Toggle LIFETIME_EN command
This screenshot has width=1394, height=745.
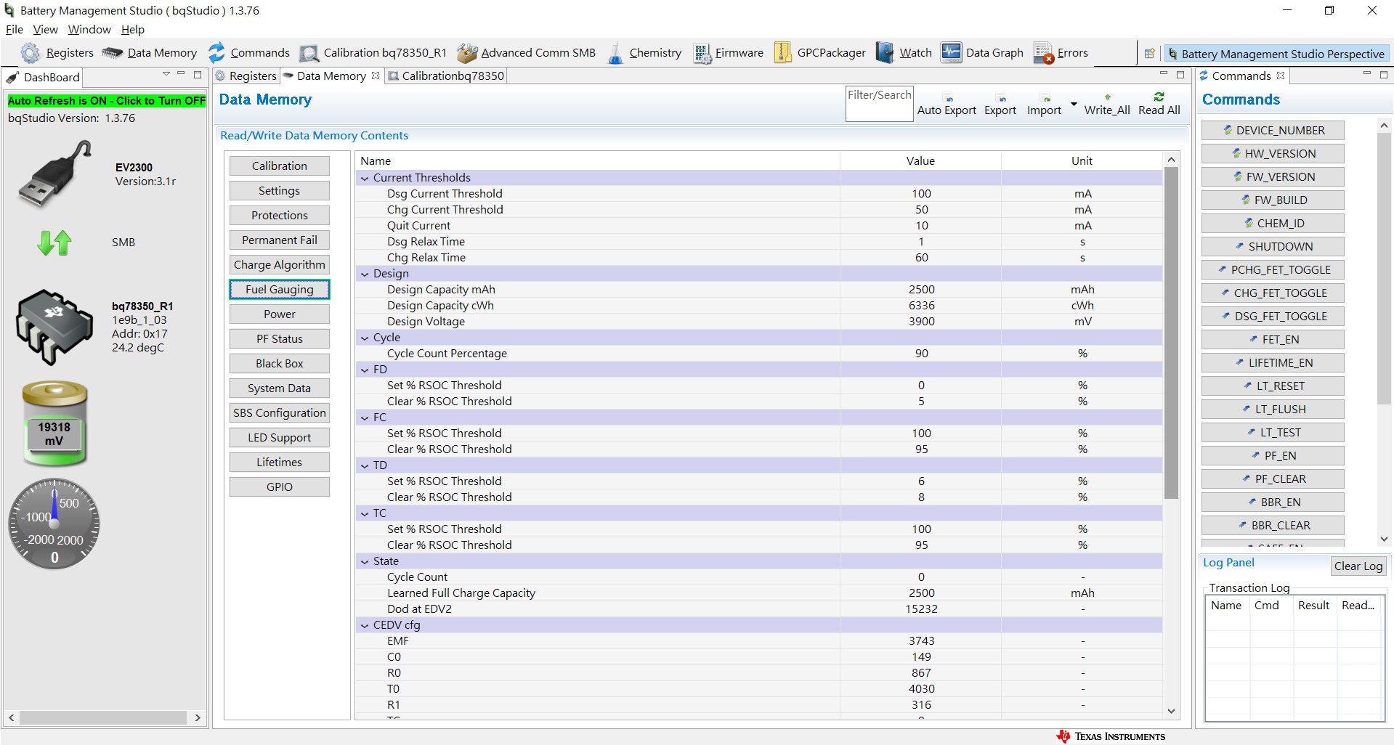pyautogui.click(x=1273, y=363)
